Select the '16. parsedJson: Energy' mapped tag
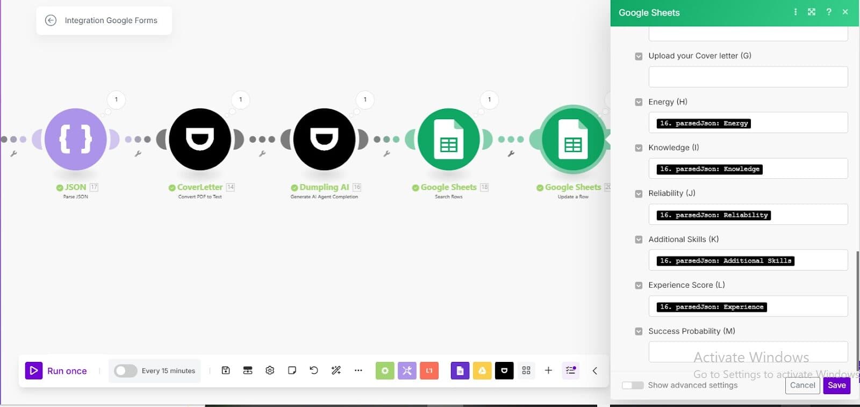Screen dimensions: 860x407 click(x=704, y=123)
